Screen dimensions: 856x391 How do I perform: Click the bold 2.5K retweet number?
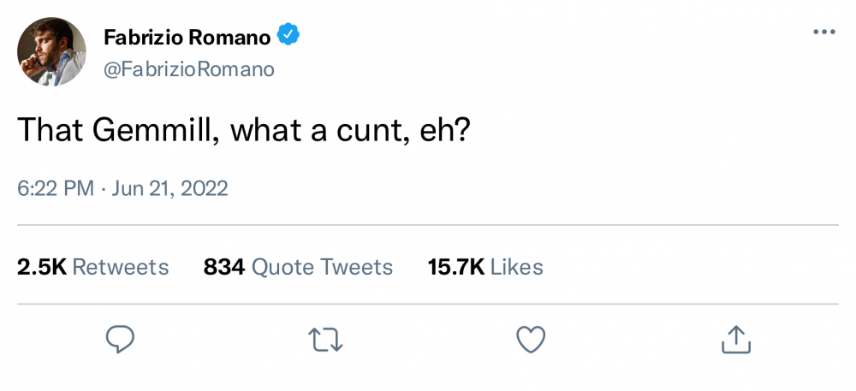[x=42, y=267]
